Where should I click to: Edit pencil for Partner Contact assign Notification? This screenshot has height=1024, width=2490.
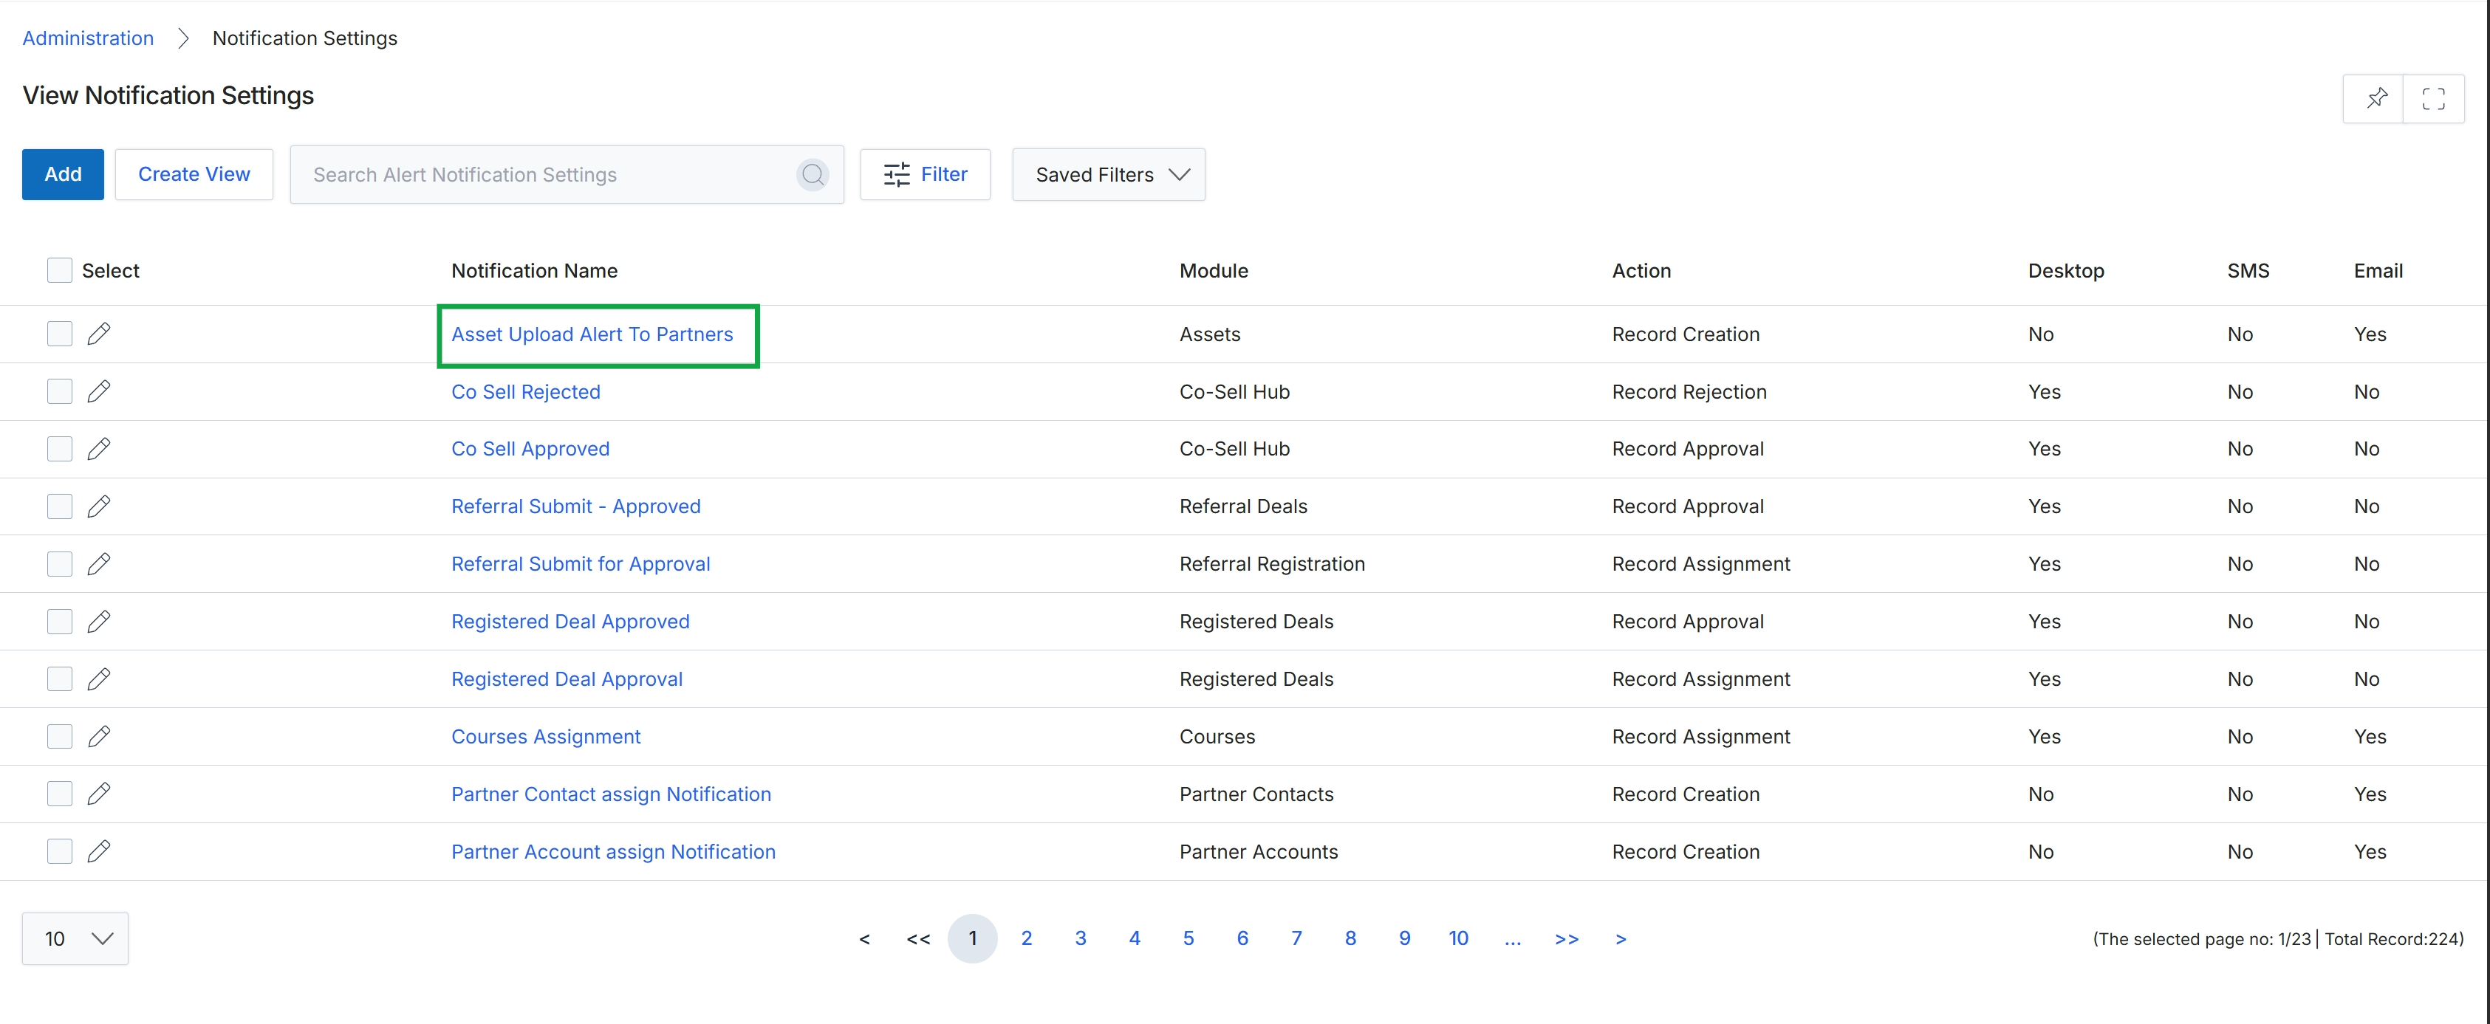tap(98, 794)
